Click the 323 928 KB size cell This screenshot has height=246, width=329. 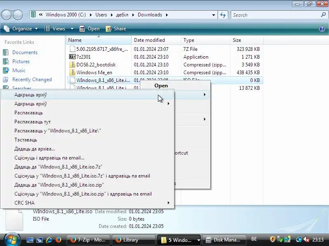248,49
